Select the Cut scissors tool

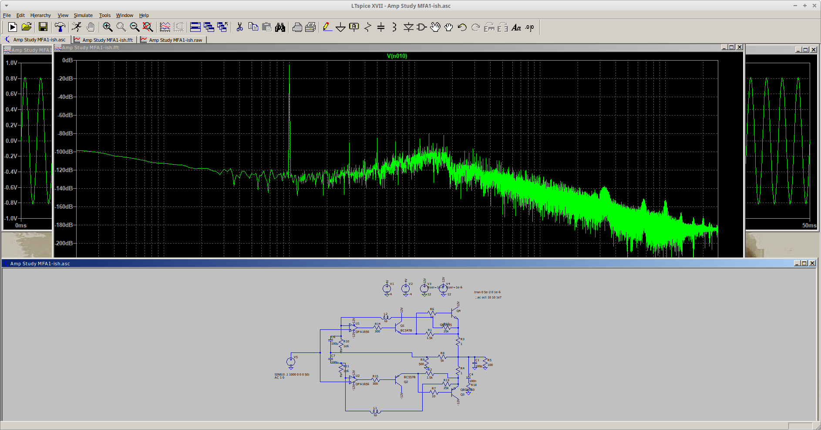[239, 27]
